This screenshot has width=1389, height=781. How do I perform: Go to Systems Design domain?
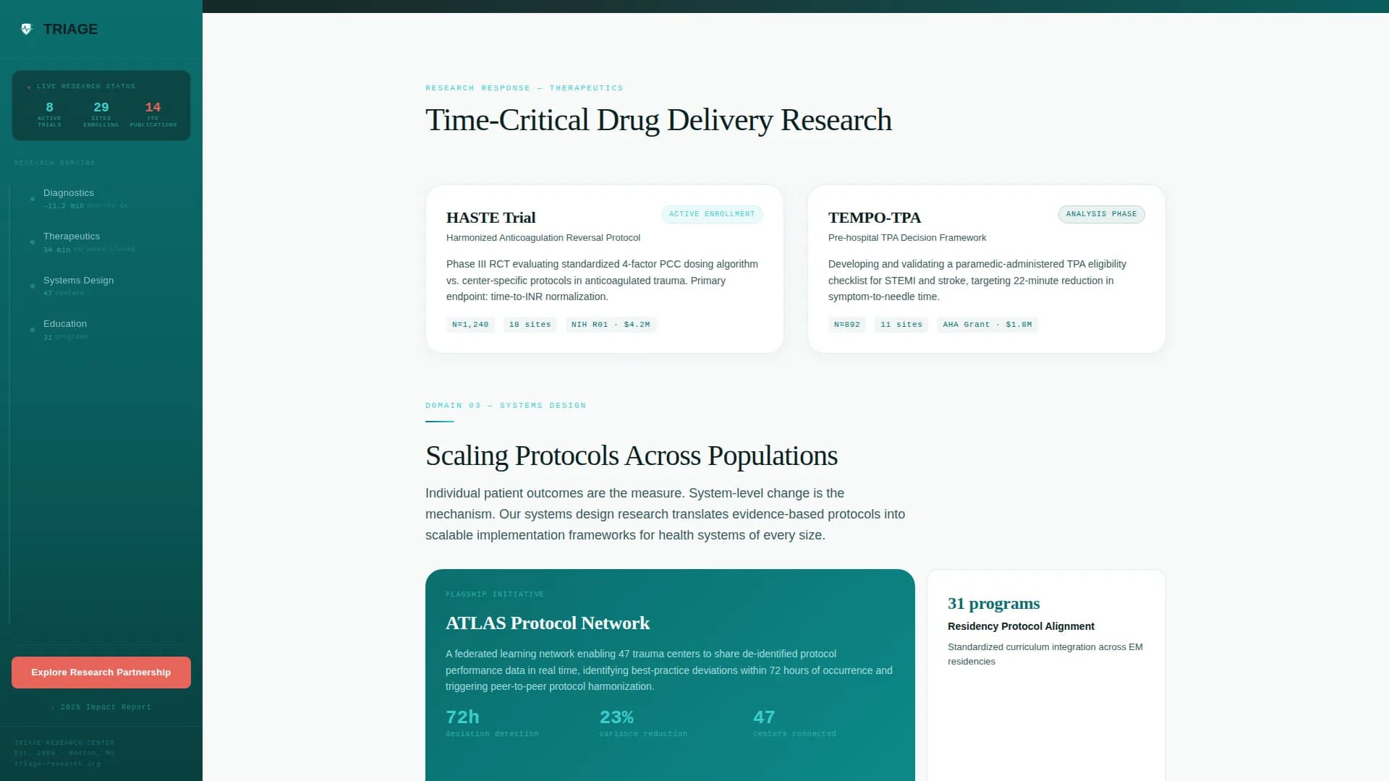pos(100,286)
